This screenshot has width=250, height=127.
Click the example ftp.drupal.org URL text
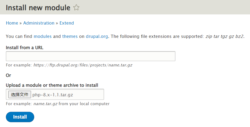click(x=83, y=65)
